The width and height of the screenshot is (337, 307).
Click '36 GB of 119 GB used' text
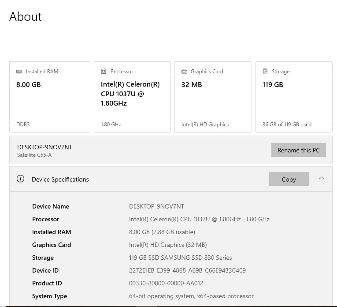pos(287,125)
